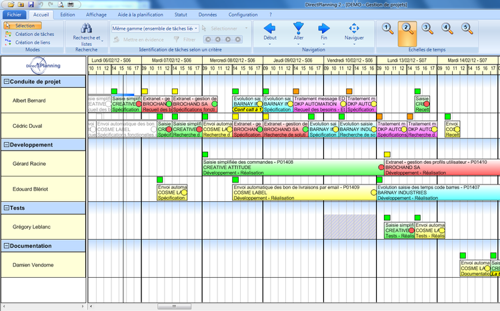Open the dropdown arrow under Naviguer
Image resolution: width=500 pixels, height=311 pixels.
(x=354, y=44)
